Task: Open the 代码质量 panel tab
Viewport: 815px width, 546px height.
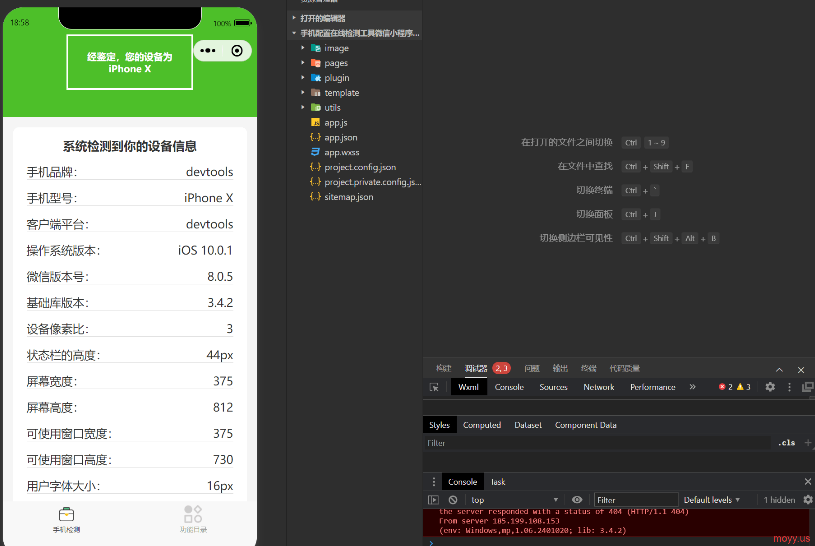Action: [x=624, y=368]
